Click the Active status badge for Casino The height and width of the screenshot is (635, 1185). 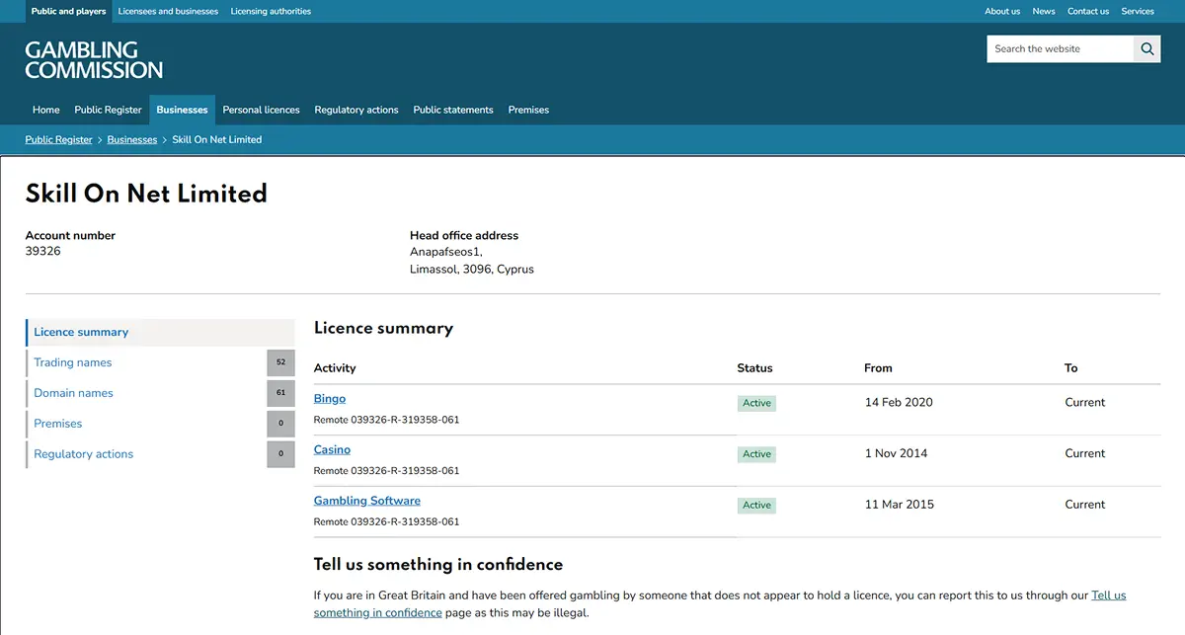coord(756,454)
